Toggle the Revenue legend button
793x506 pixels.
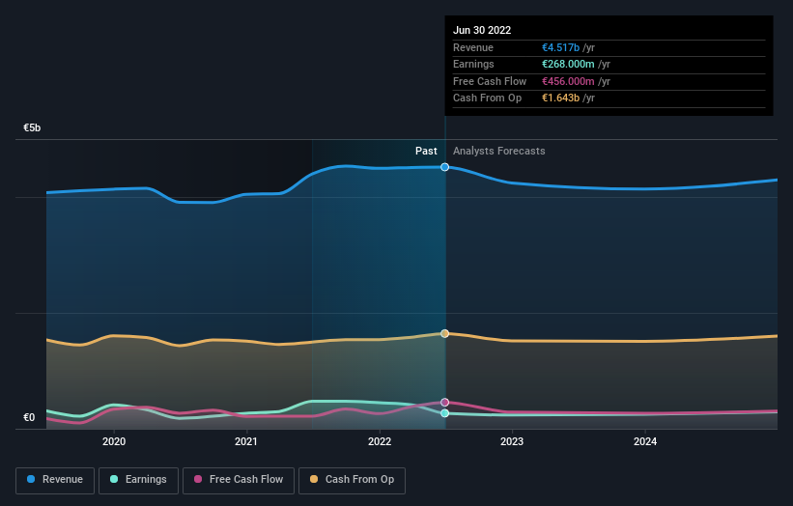coord(55,480)
